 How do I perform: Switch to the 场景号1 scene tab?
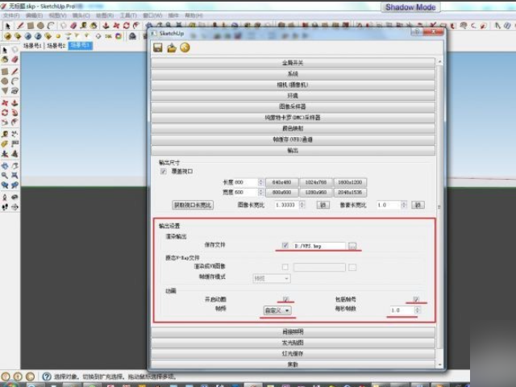click(32, 46)
